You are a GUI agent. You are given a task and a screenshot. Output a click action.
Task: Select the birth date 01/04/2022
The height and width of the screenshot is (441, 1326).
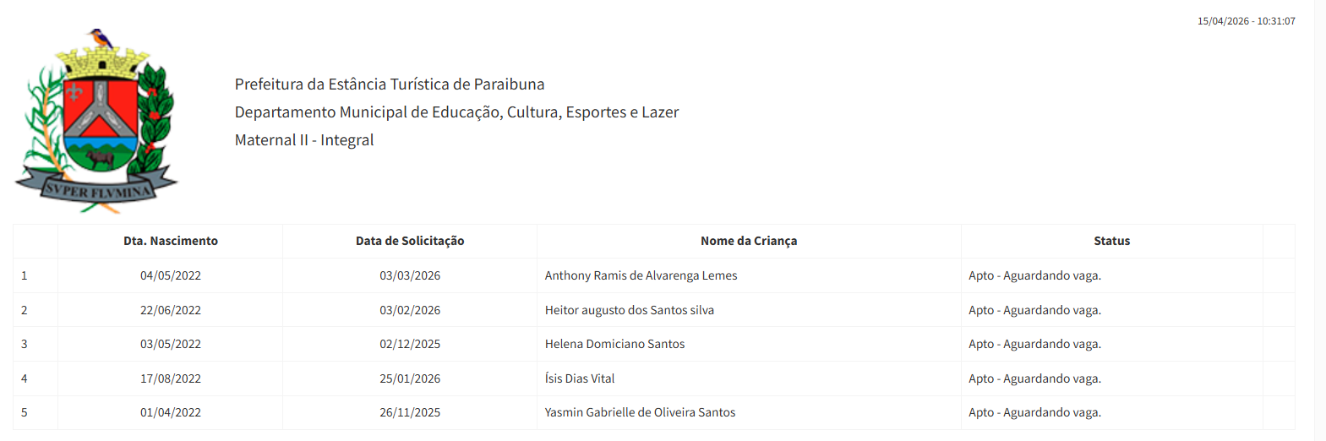[x=171, y=412]
